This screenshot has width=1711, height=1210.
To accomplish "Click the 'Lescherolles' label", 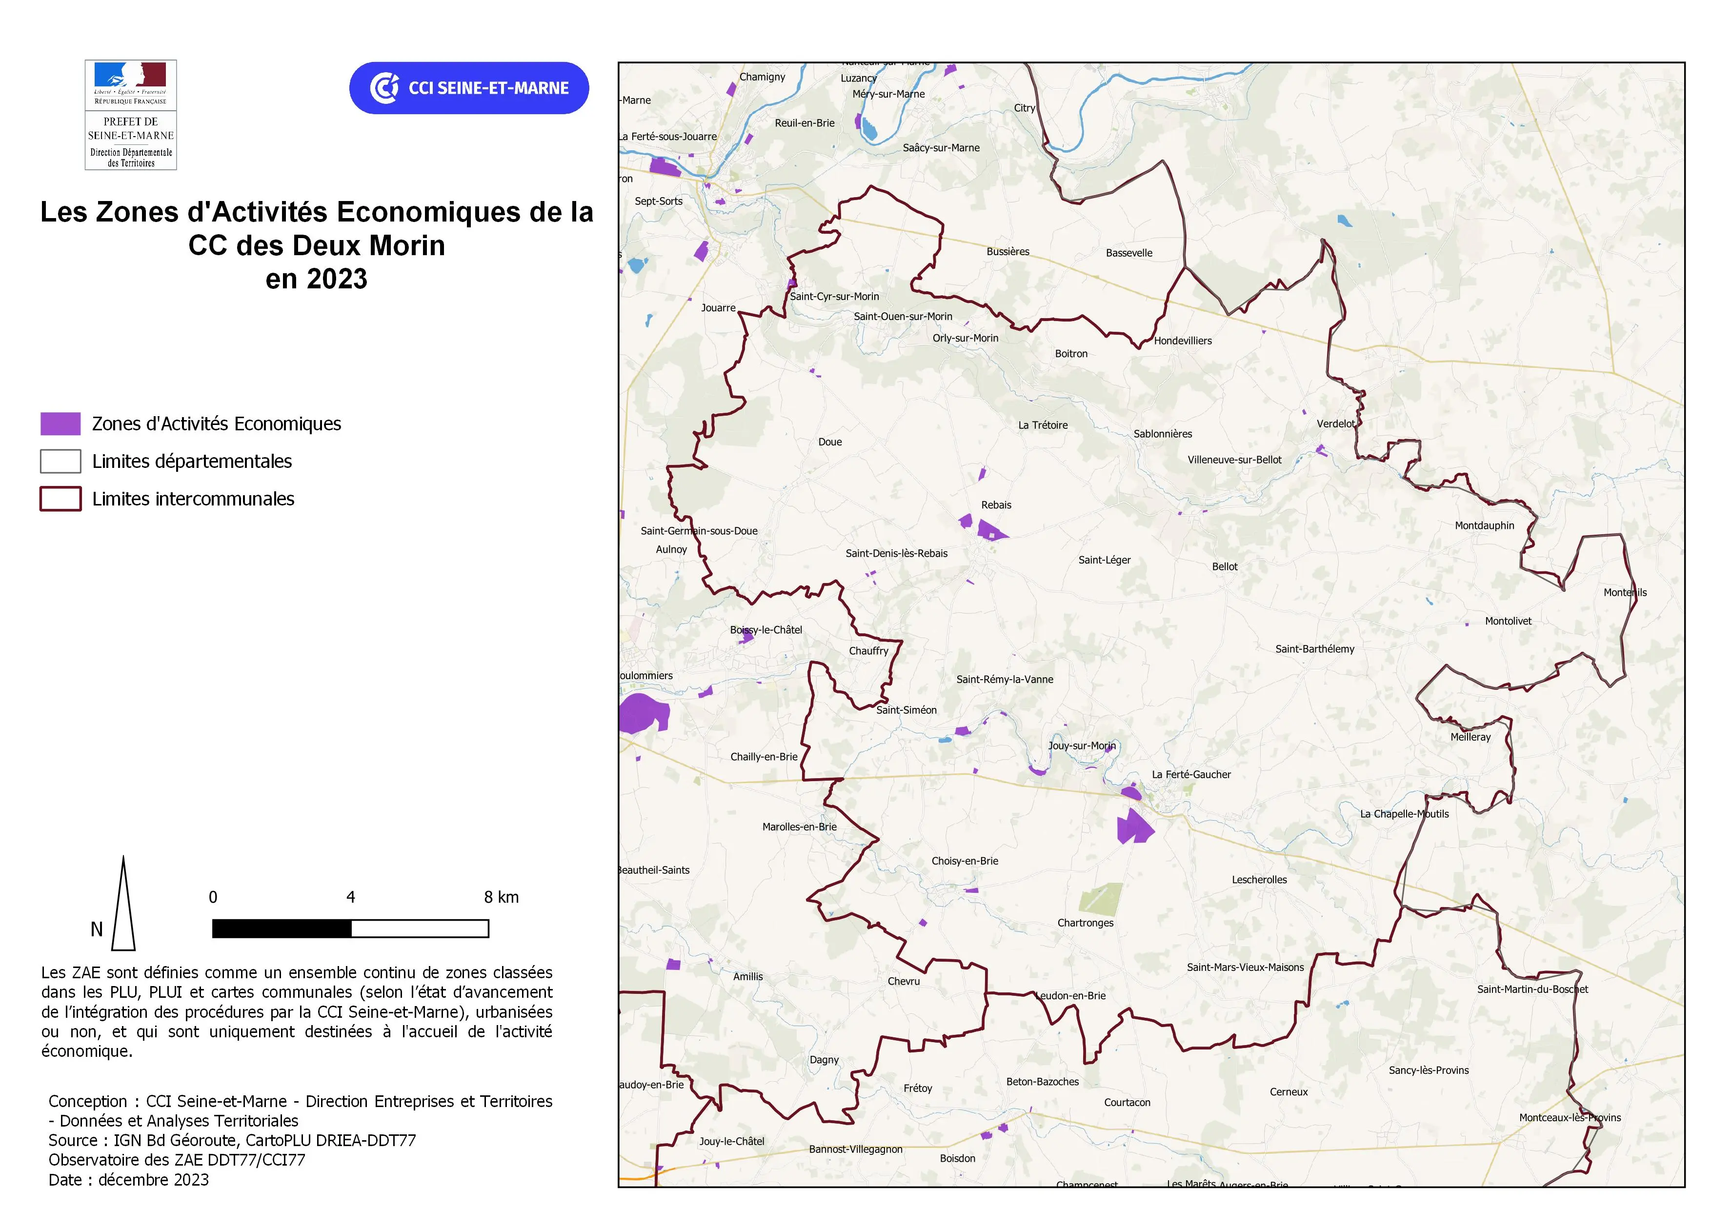I will [1259, 880].
